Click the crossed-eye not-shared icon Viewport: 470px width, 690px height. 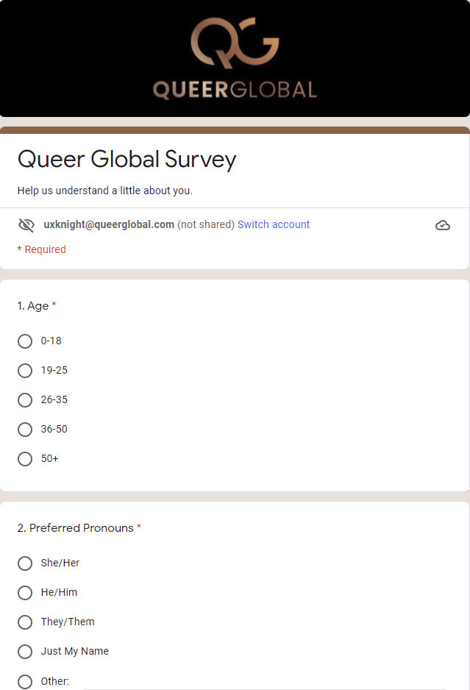26,225
